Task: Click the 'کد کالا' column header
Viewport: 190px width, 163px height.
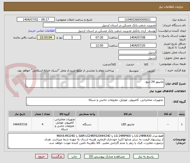Action: [168, 114]
